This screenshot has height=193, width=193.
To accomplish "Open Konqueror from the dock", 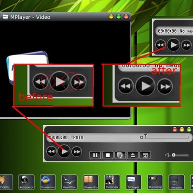I will tap(27, 182).
